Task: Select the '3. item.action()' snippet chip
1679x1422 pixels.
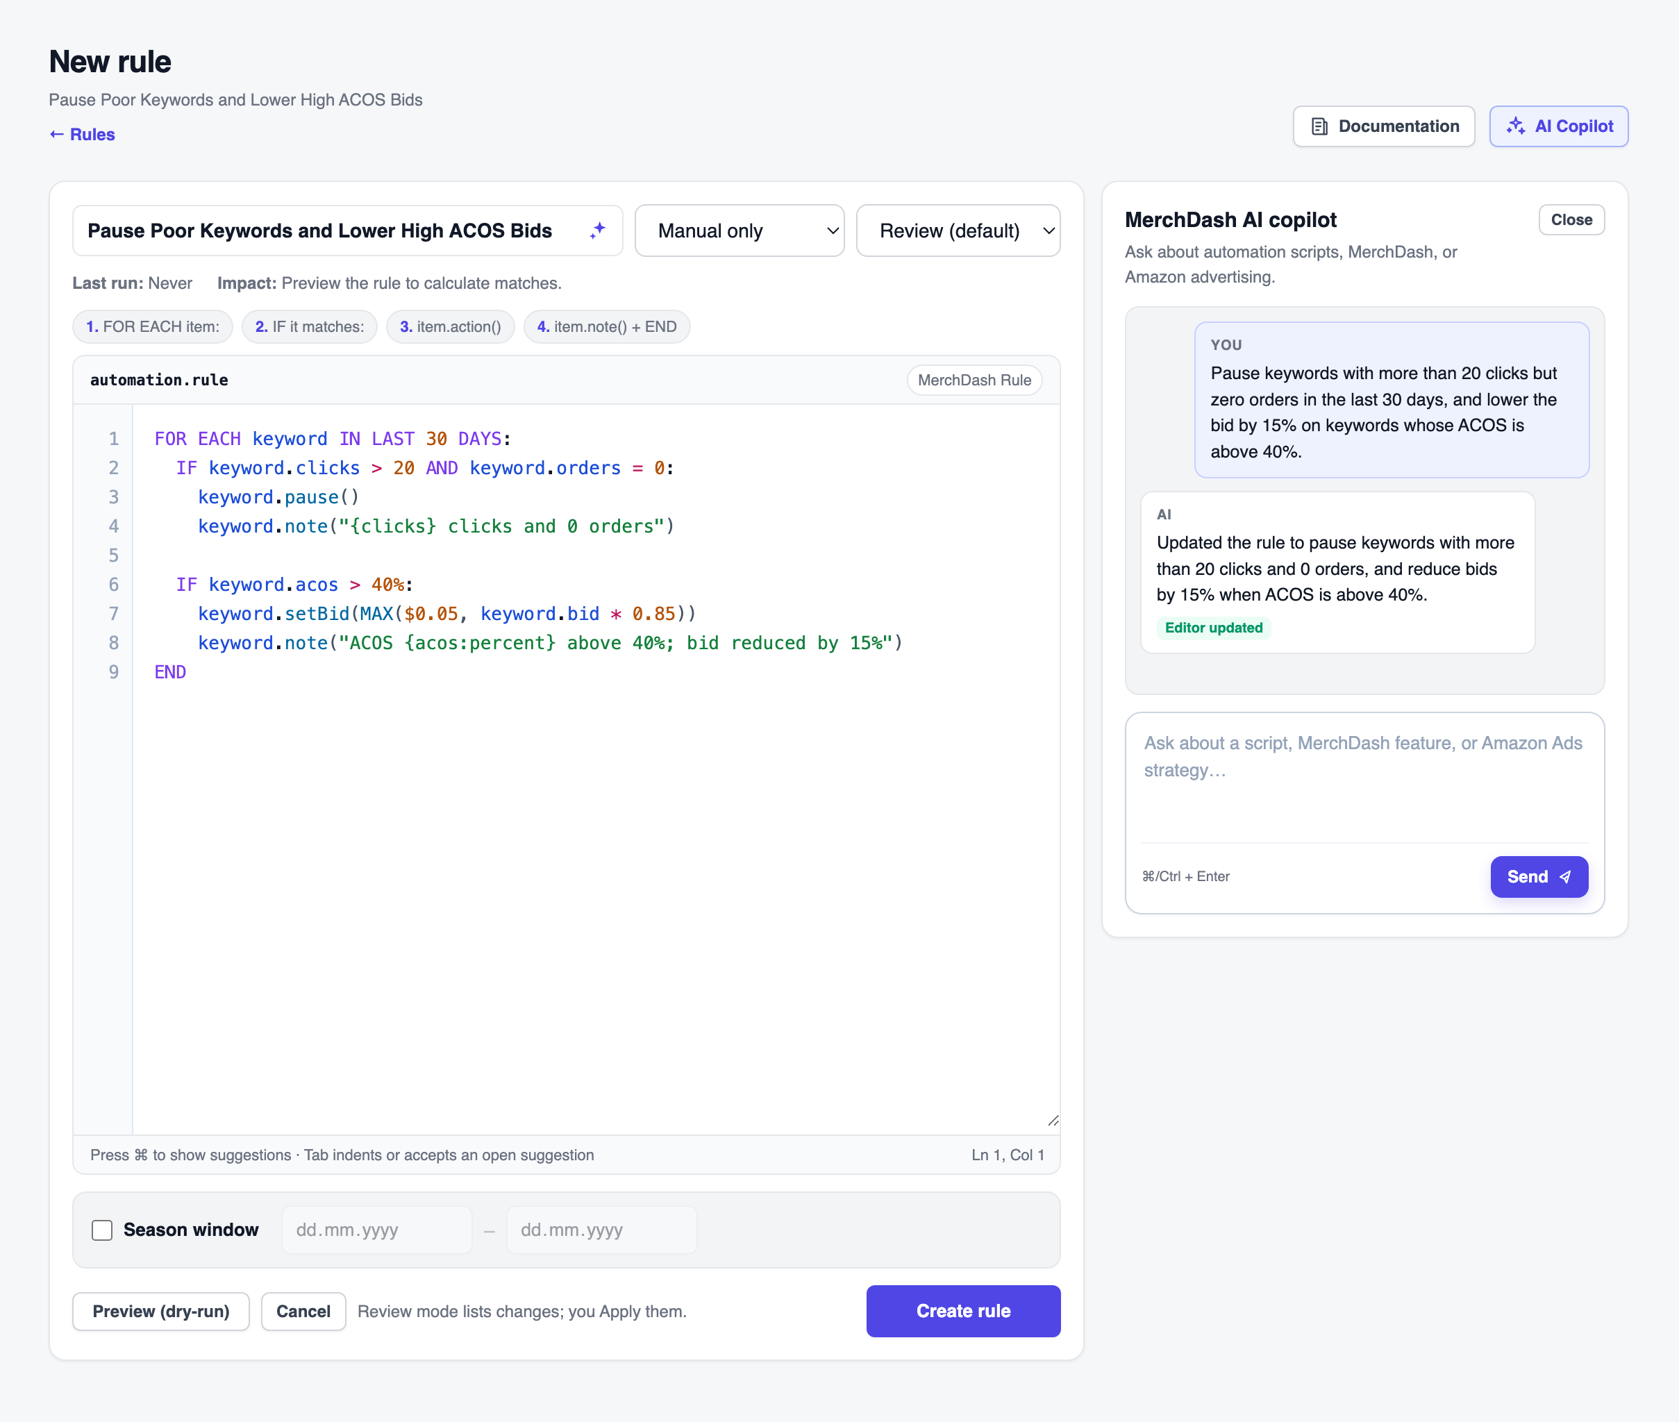Action: pos(451,326)
